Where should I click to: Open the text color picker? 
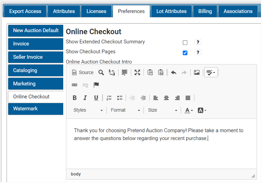coord(189,110)
